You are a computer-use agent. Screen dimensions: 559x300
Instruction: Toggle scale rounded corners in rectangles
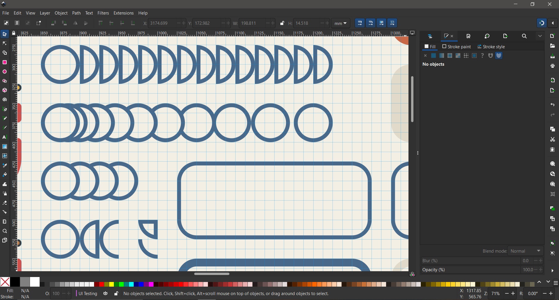pos(371,23)
